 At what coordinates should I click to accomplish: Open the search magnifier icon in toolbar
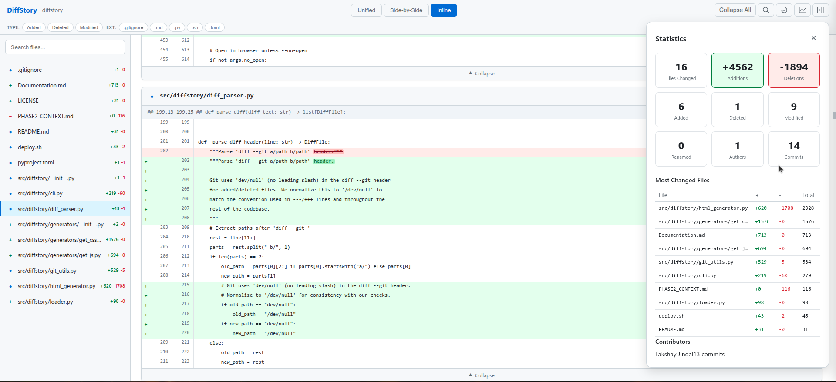pyautogui.click(x=766, y=10)
